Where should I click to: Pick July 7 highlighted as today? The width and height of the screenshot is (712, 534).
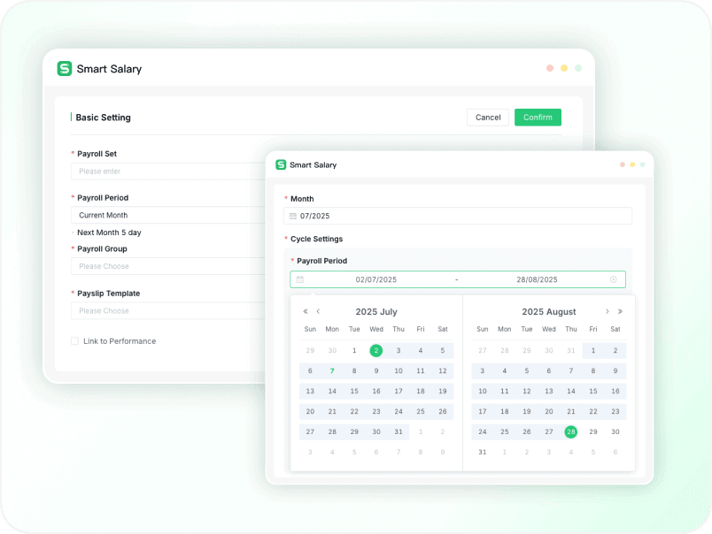click(x=332, y=371)
